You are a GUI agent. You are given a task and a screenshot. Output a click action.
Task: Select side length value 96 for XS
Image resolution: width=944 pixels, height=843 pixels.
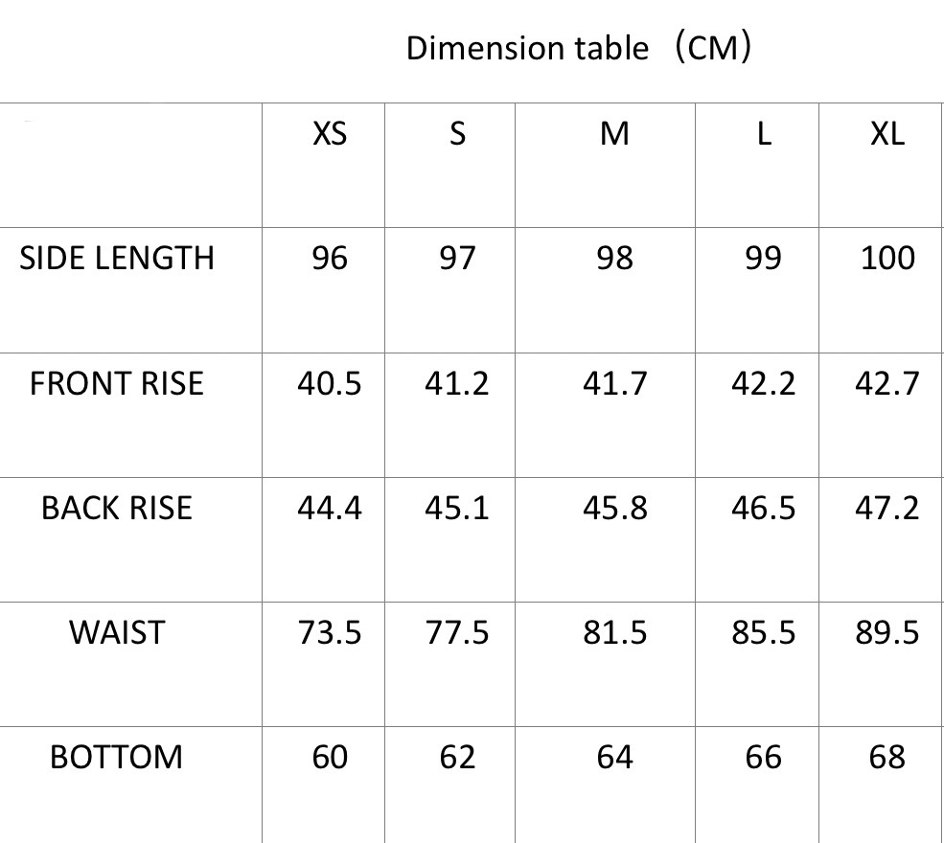point(330,258)
